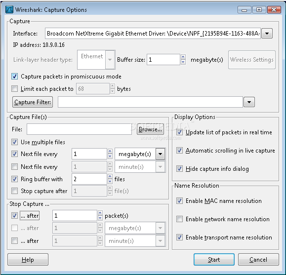Expand the capture filter history dropdown
Screen dimensions: 286x275
point(249,102)
